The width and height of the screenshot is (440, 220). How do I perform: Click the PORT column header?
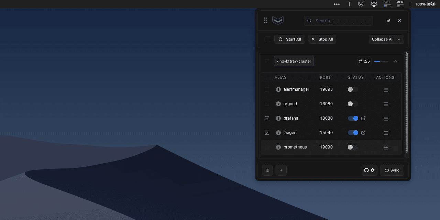pyautogui.click(x=326, y=77)
